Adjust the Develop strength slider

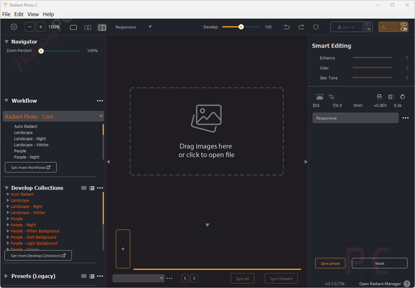click(241, 27)
